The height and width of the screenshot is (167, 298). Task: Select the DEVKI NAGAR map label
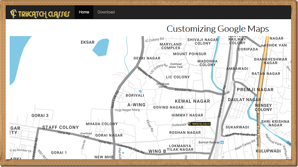tap(147, 59)
